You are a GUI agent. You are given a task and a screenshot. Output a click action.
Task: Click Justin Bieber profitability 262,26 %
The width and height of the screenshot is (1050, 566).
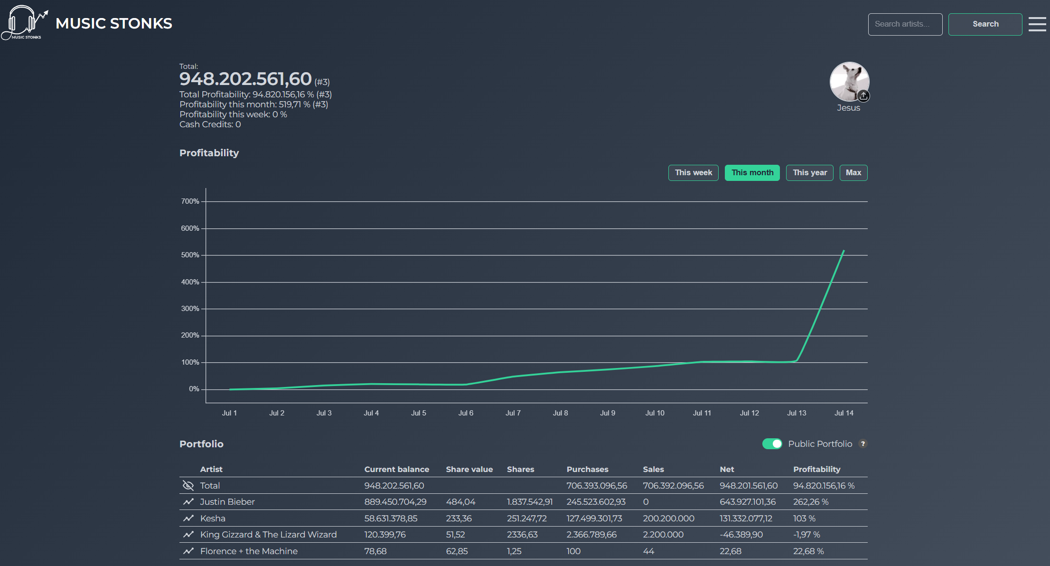tap(811, 502)
